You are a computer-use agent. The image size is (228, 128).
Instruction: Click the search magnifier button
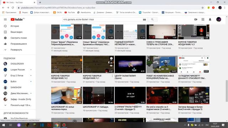(x=152, y=20)
